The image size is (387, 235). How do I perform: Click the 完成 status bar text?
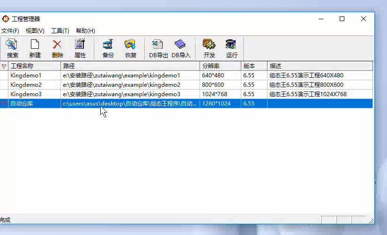[5, 220]
